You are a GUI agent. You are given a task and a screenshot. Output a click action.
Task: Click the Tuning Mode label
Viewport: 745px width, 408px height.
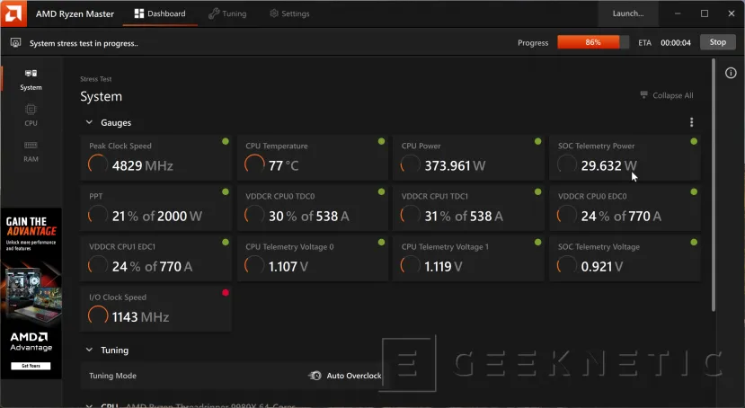(x=112, y=376)
